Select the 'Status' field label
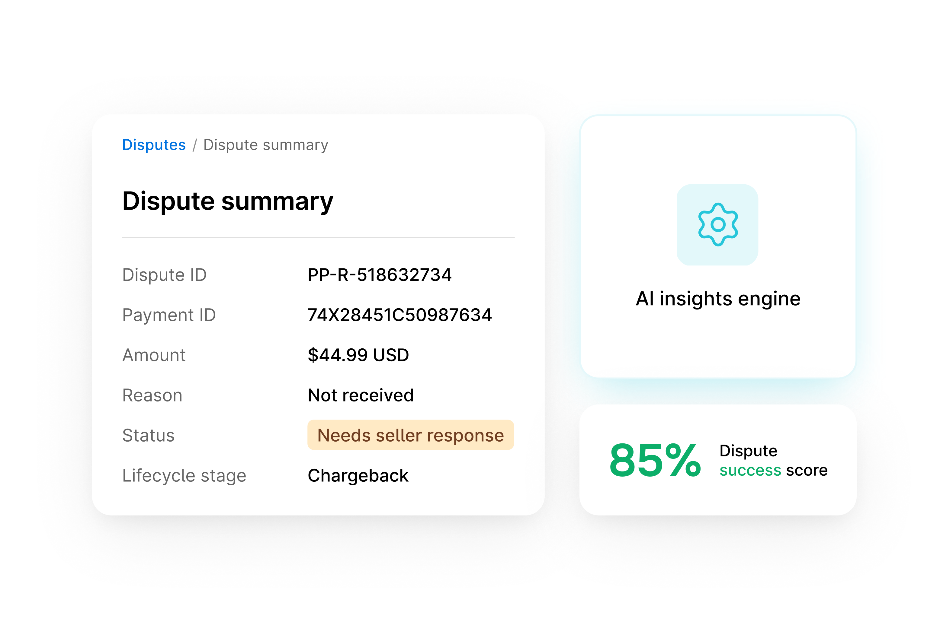This screenshot has height=628, width=940. pyautogui.click(x=148, y=435)
